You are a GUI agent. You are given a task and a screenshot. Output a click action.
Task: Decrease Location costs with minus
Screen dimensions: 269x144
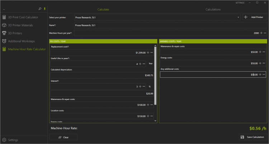[152, 116]
